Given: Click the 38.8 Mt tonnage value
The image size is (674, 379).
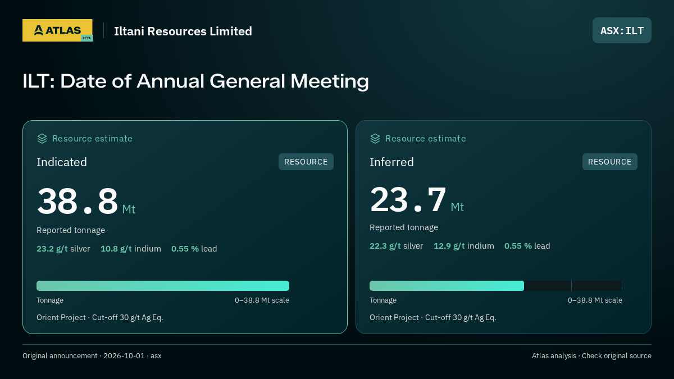Looking at the screenshot, I should tap(86, 202).
